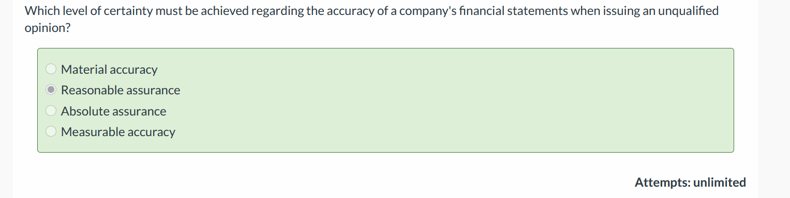Click the word 'Attempts:' in bold
This screenshot has width=790, height=198.
coord(662,182)
